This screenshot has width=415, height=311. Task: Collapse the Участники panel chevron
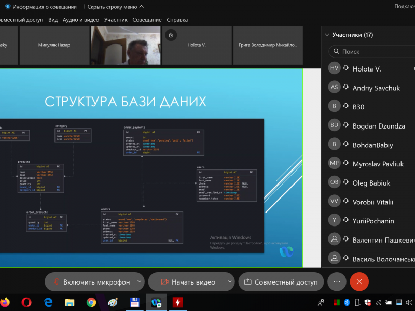pos(327,35)
